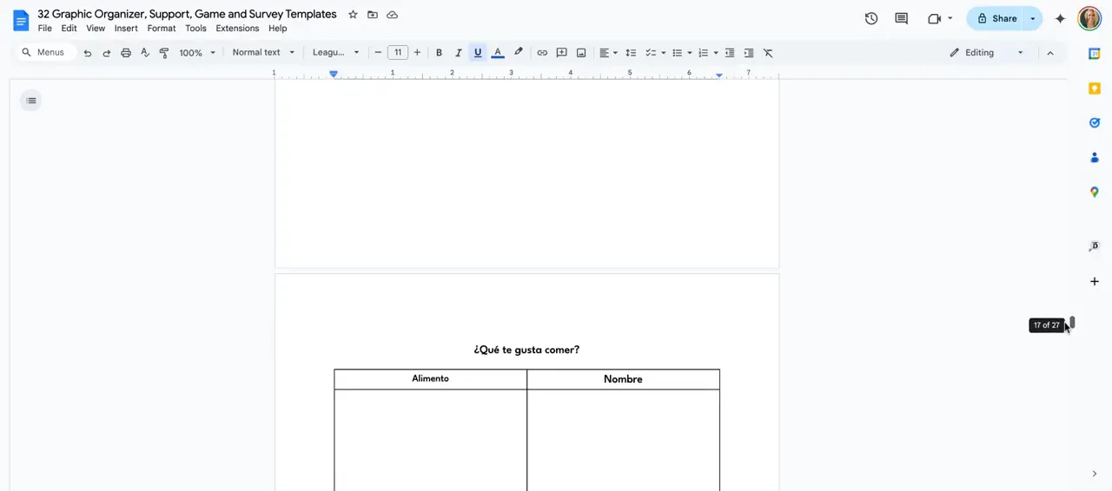Open the View menu

click(x=96, y=29)
